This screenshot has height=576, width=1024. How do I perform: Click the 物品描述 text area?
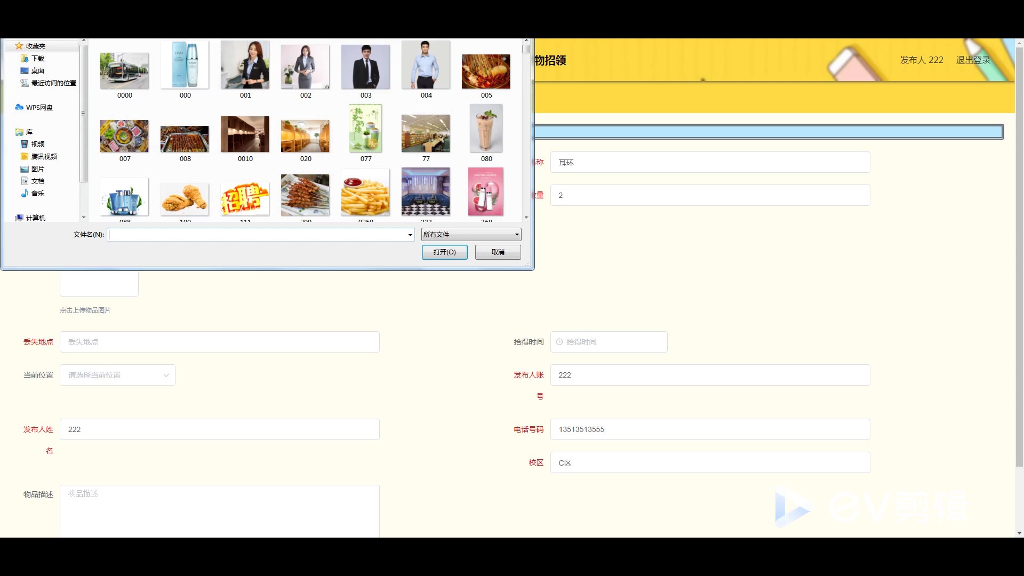(x=219, y=510)
